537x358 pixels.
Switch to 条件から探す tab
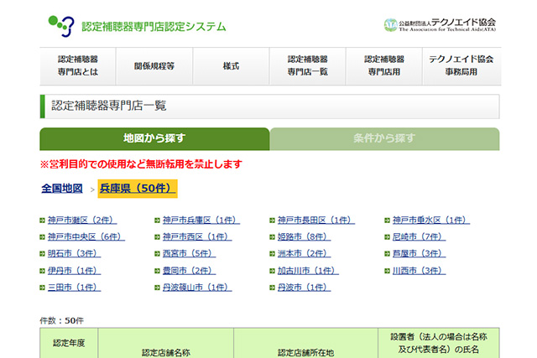click(x=384, y=138)
